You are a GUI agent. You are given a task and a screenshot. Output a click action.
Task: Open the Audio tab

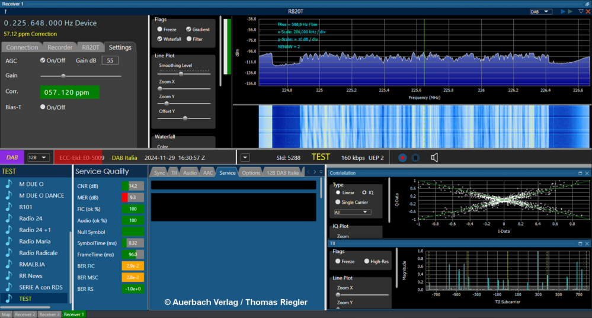[190, 173]
